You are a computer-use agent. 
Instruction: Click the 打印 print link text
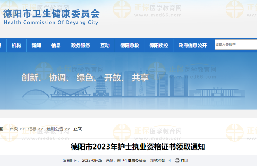tap(184, 161)
